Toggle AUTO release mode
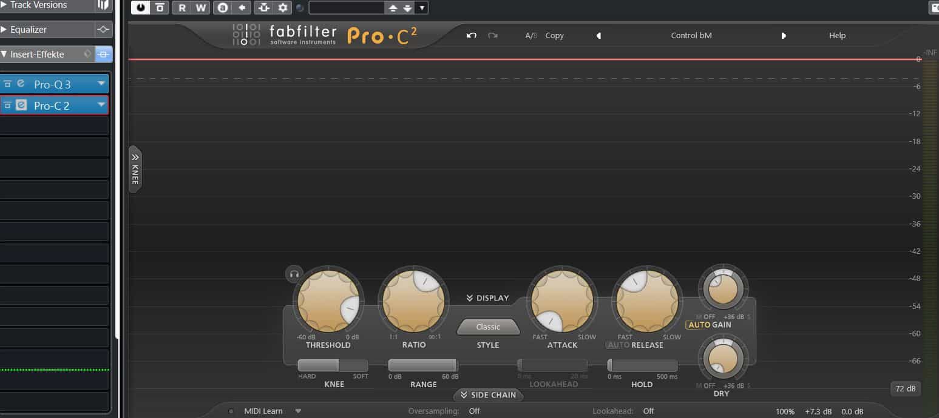This screenshot has width=939, height=418. [x=615, y=345]
